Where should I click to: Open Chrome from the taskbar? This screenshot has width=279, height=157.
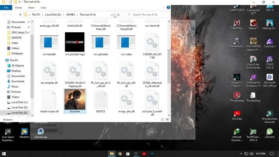[x=120, y=154]
